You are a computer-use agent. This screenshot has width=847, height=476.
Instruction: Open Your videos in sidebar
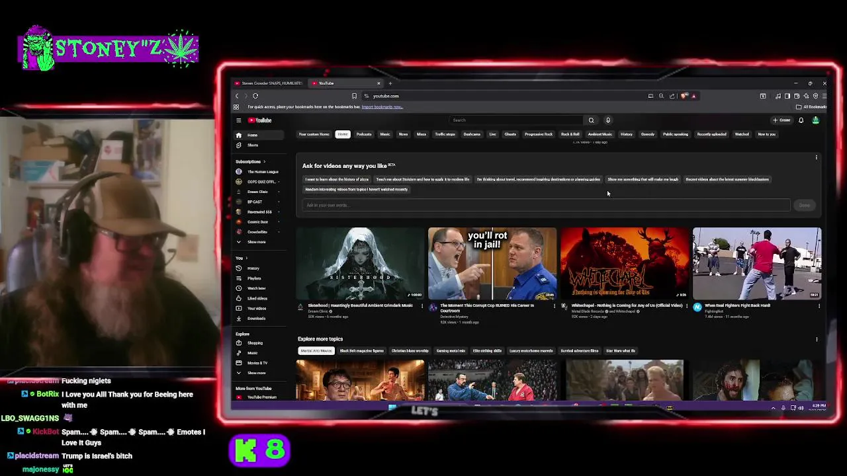[x=258, y=308]
